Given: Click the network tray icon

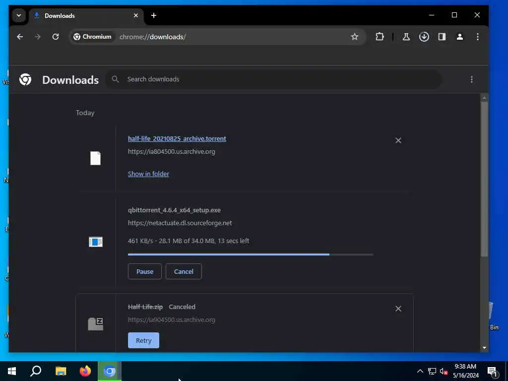Looking at the screenshot, I should (432, 371).
